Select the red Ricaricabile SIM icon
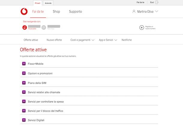 (25, 27)
